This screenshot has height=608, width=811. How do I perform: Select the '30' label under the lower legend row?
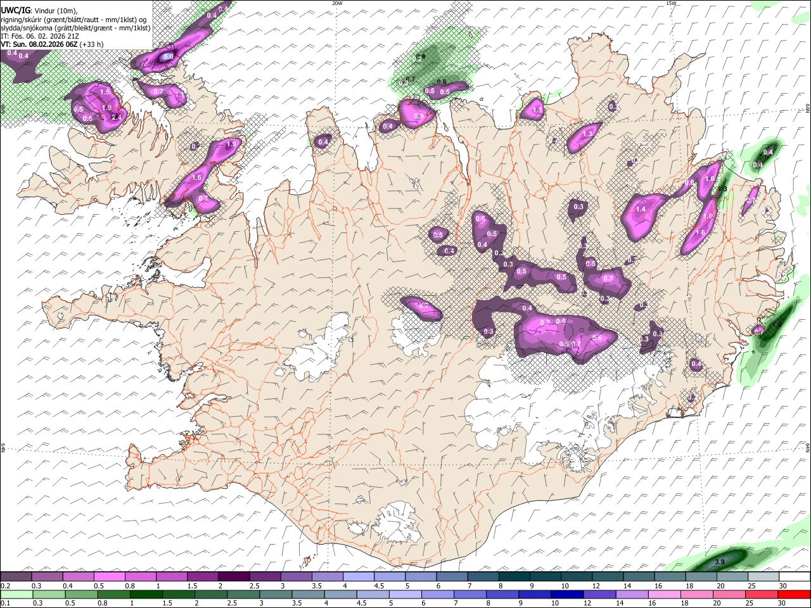[x=781, y=603]
